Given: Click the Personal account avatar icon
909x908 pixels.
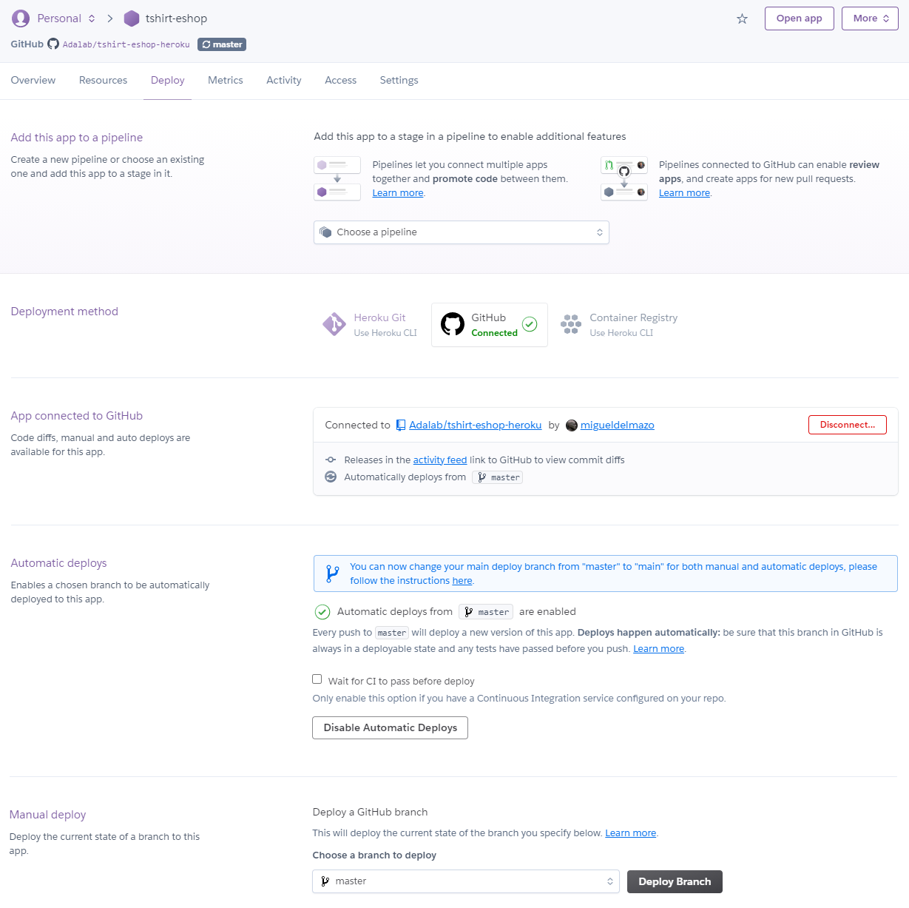Looking at the screenshot, I should [21, 18].
